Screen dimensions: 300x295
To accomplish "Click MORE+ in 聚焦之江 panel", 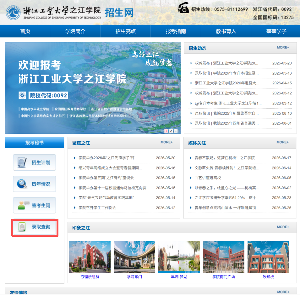I will click(x=166, y=142).
